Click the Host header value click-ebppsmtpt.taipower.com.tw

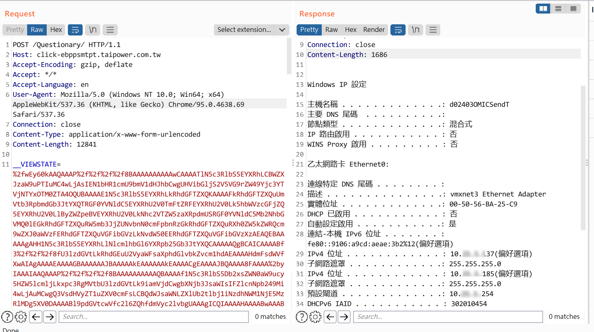(99, 55)
